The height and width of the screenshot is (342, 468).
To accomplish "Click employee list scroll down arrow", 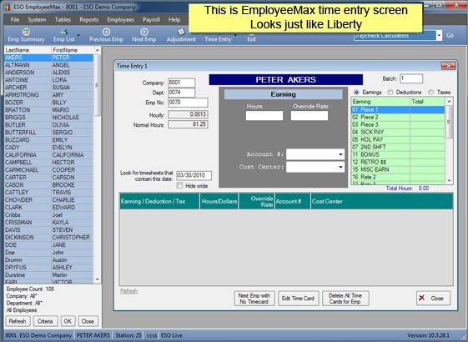I will point(98,279).
